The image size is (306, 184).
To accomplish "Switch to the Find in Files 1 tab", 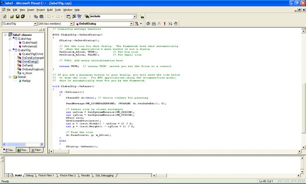I will pyautogui.click(x=46, y=175).
